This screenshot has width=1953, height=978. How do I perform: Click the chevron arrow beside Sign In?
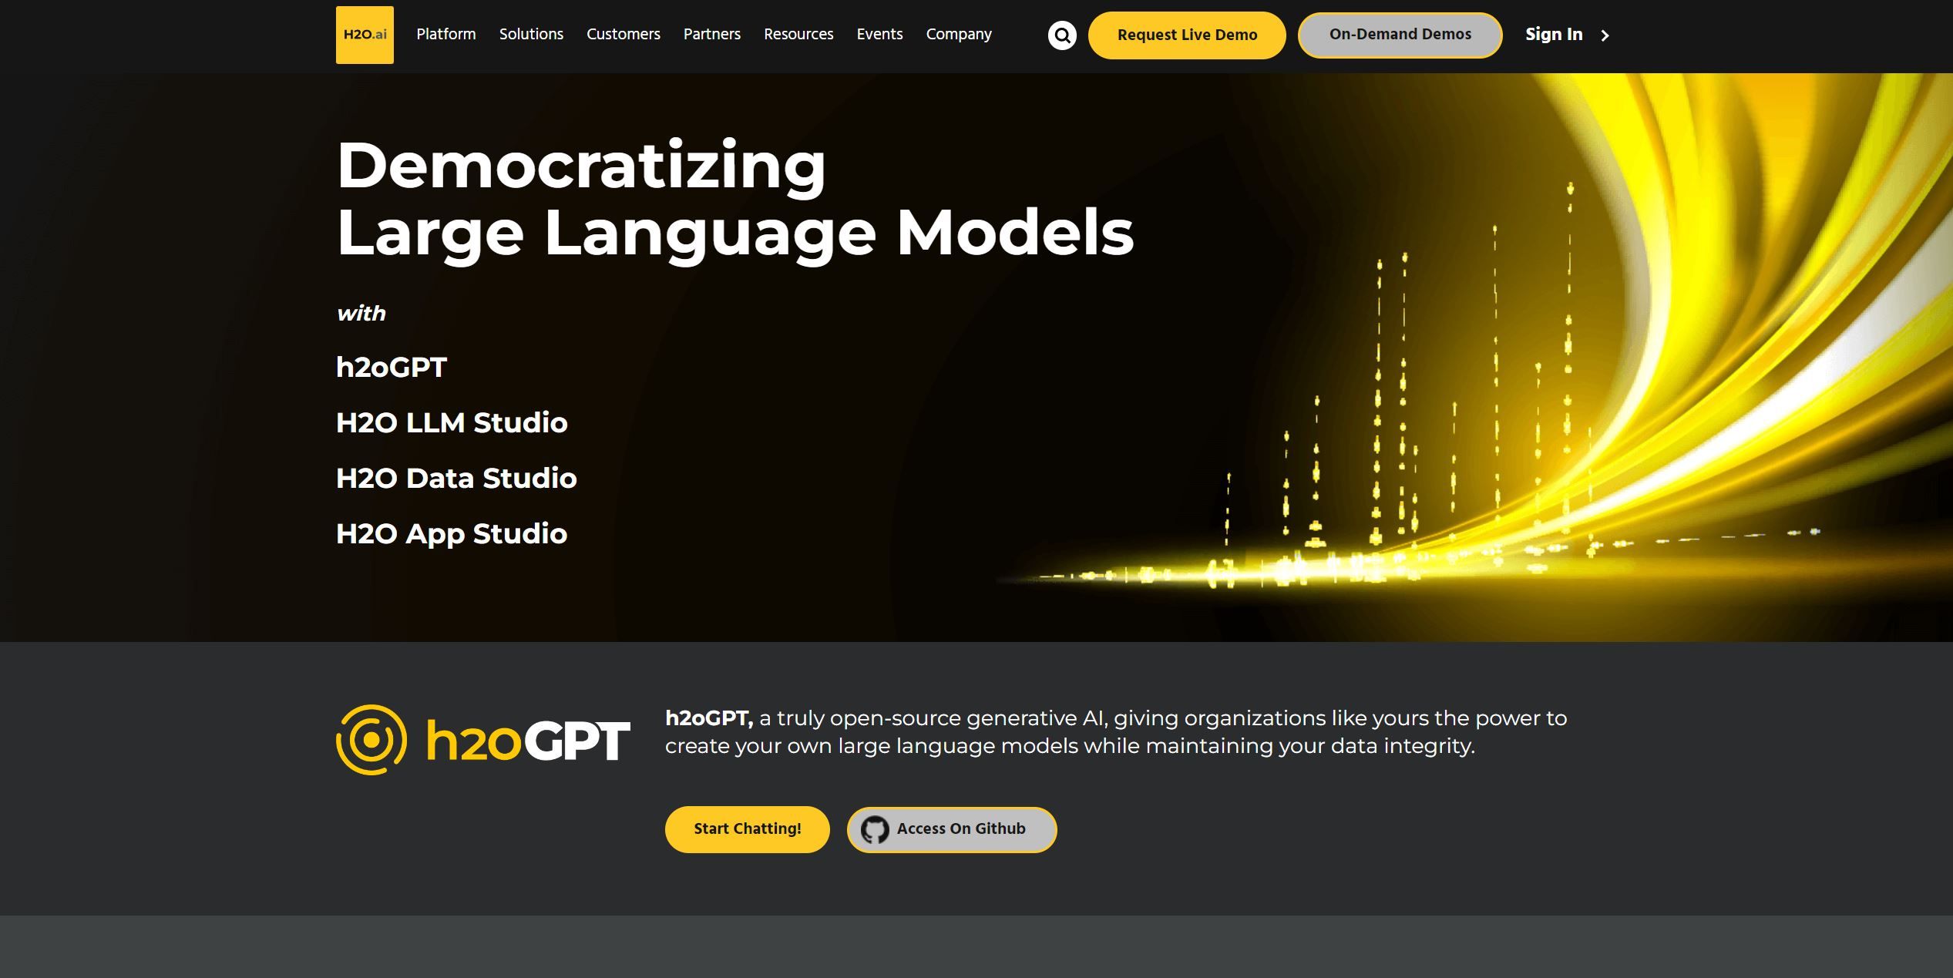coord(1605,35)
